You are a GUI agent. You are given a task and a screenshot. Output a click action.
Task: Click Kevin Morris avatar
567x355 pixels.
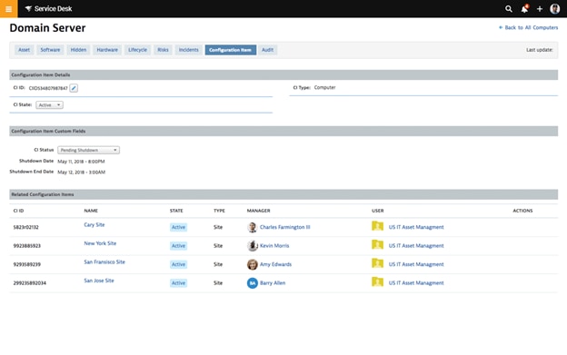(x=252, y=245)
